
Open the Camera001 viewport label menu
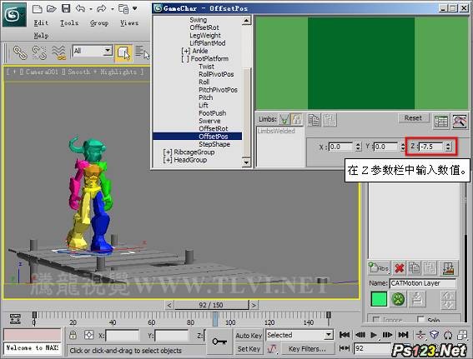pyautogui.click(x=42, y=72)
